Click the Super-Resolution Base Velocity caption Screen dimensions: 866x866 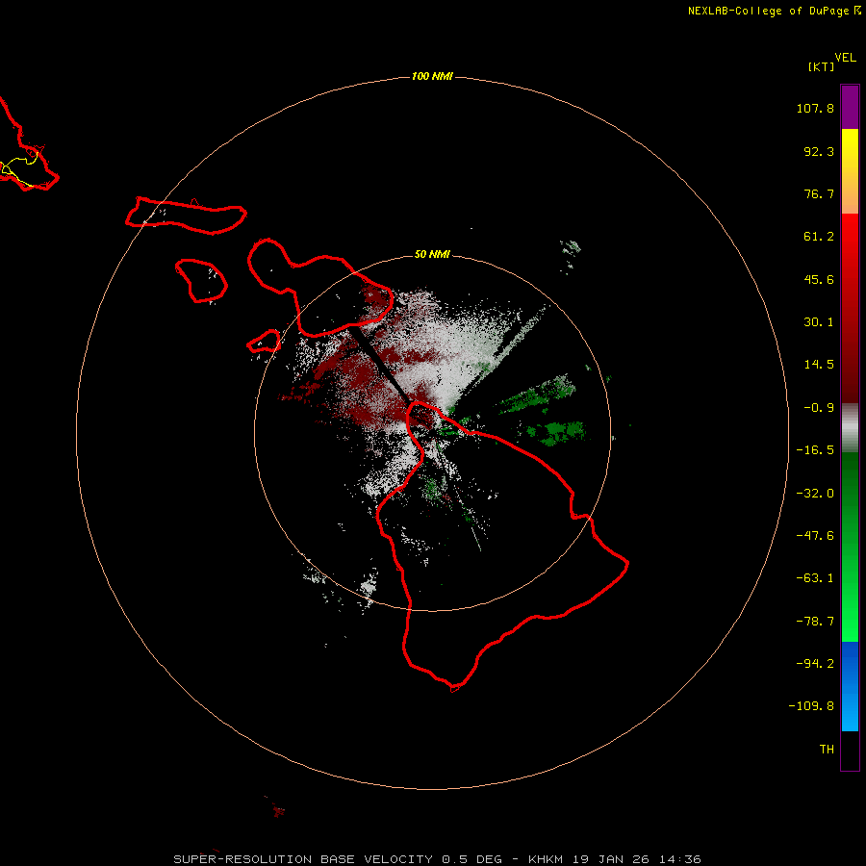click(437, 859)
